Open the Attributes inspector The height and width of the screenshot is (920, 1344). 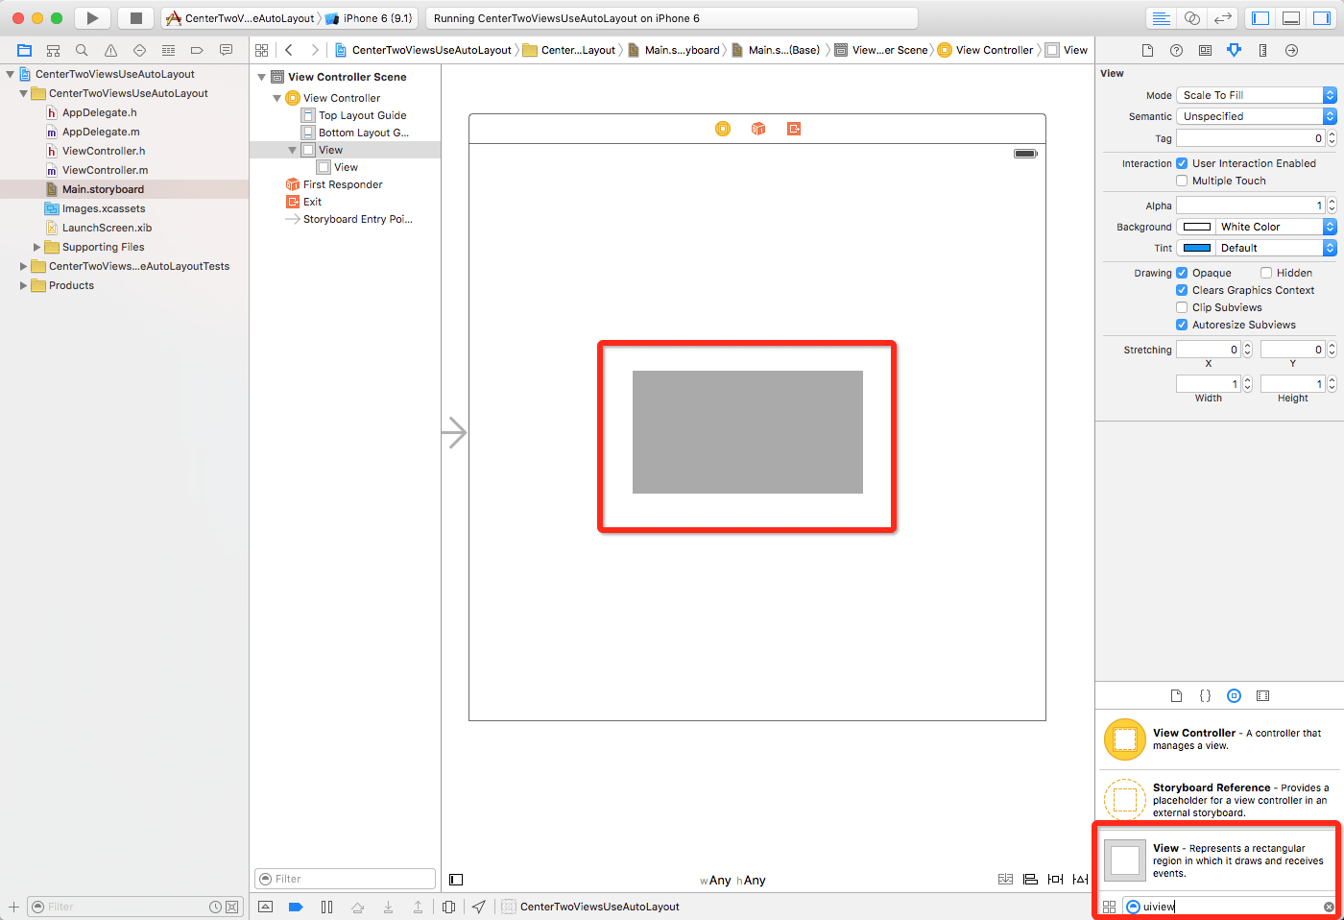pos(1234,50)
